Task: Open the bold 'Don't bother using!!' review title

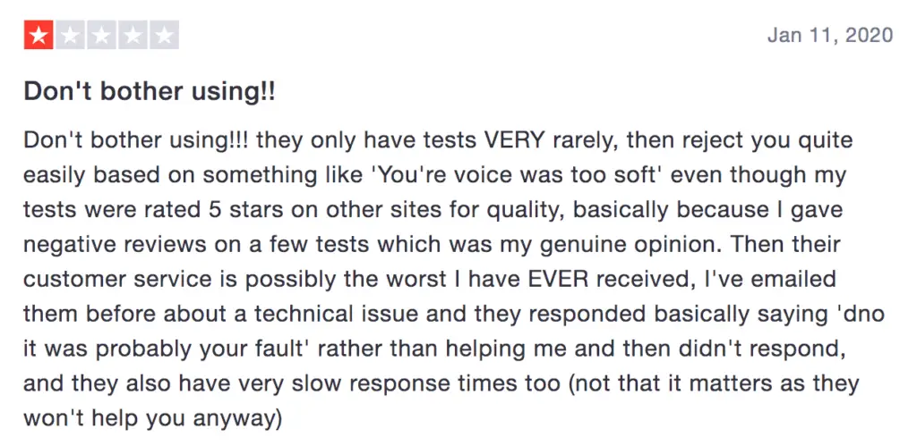Action: tap(150, 92)
